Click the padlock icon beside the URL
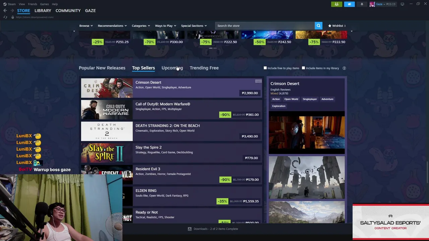The image size is (429, 241). coord(13,17)
